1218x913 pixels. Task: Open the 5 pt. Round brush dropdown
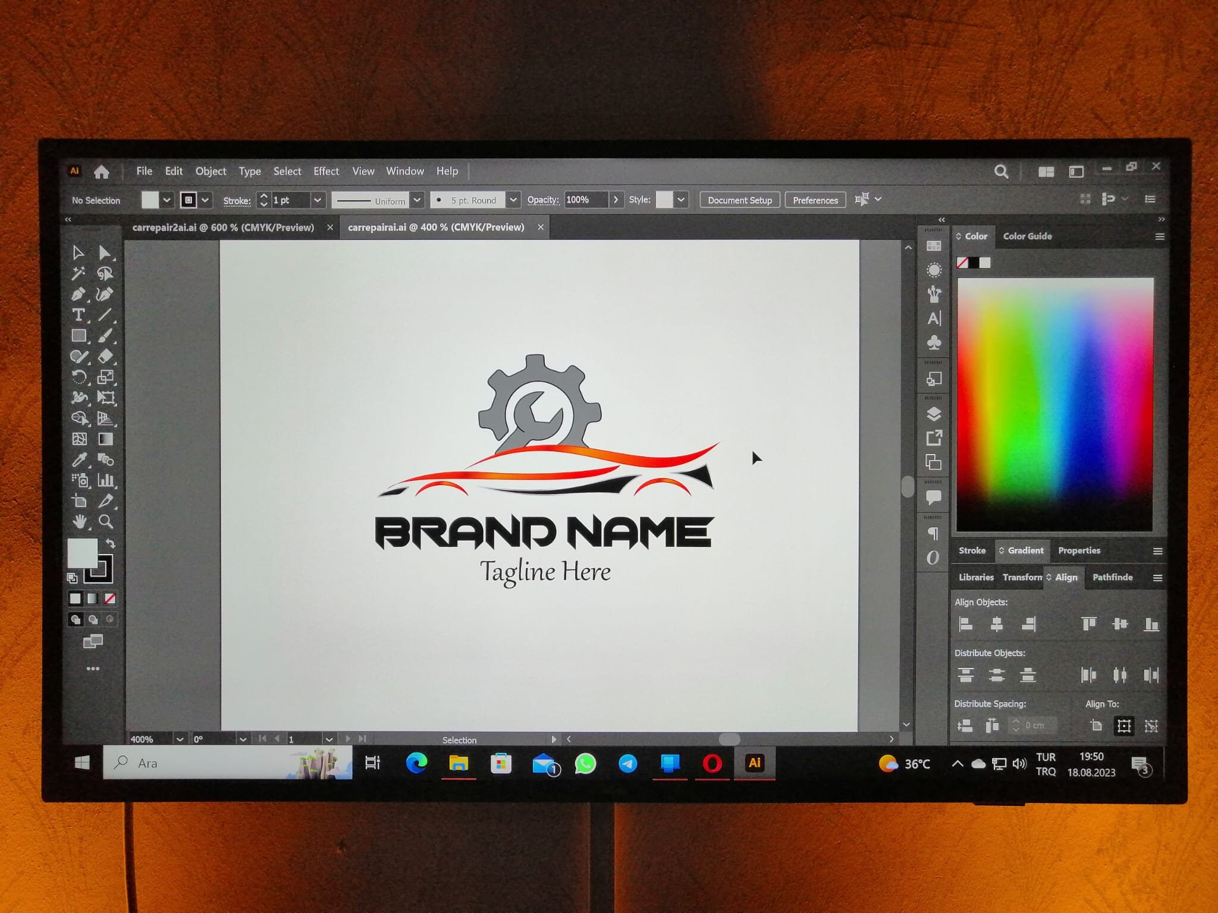[513, 200]
